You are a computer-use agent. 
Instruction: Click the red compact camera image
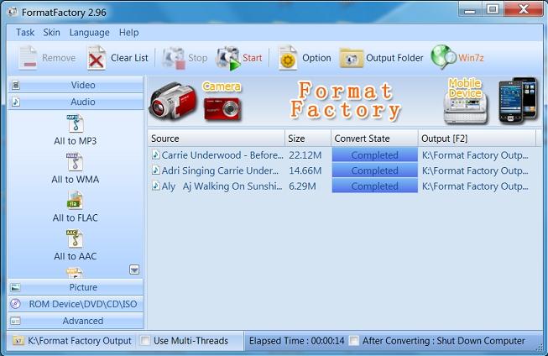point(222,109)
